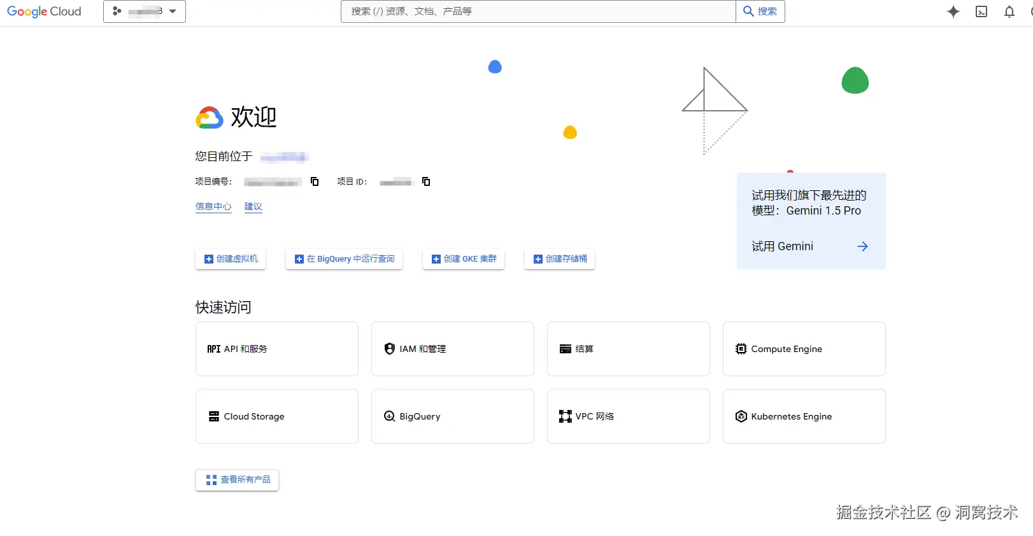Activate the Cloud Shell terminal icon
The width and height of the screenshot is (1033, 536).
point(981,11)
